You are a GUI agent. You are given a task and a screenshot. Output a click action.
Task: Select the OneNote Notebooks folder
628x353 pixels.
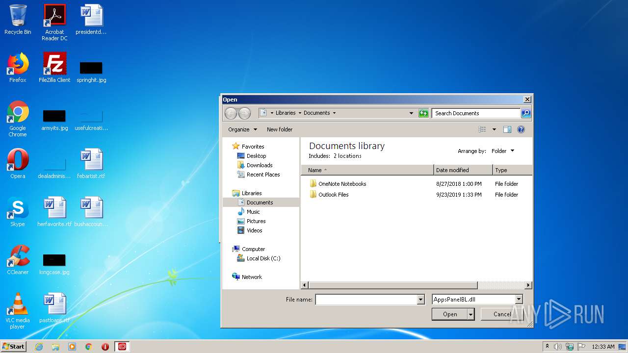click(342, 184)
